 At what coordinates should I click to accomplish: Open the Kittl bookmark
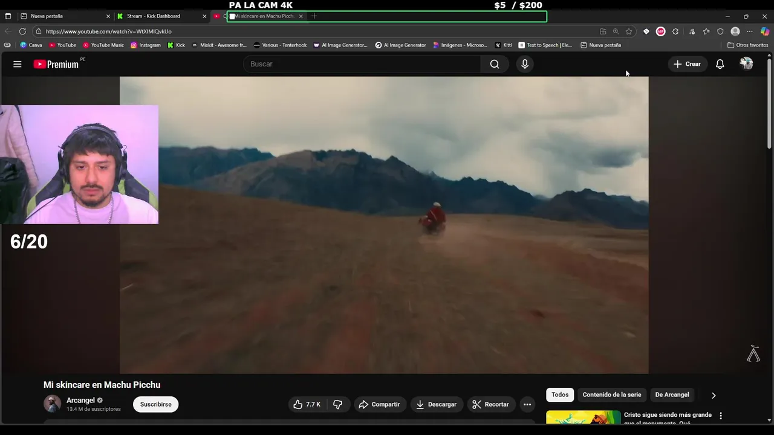click(503, 45)
